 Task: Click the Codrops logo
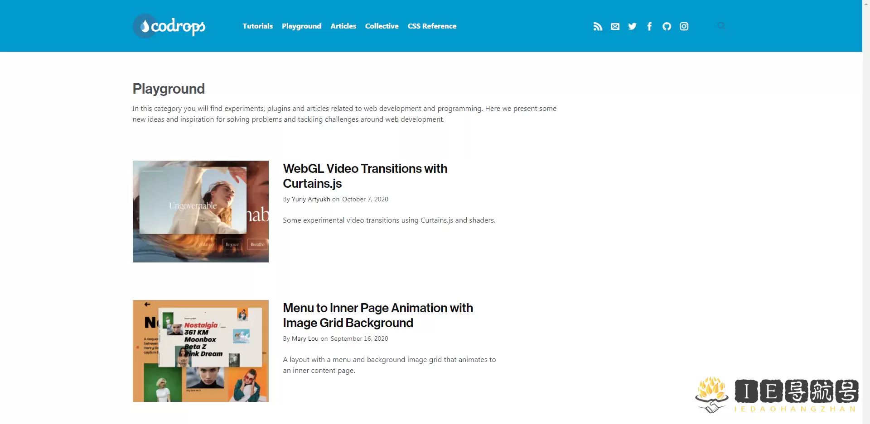(169, 26)
